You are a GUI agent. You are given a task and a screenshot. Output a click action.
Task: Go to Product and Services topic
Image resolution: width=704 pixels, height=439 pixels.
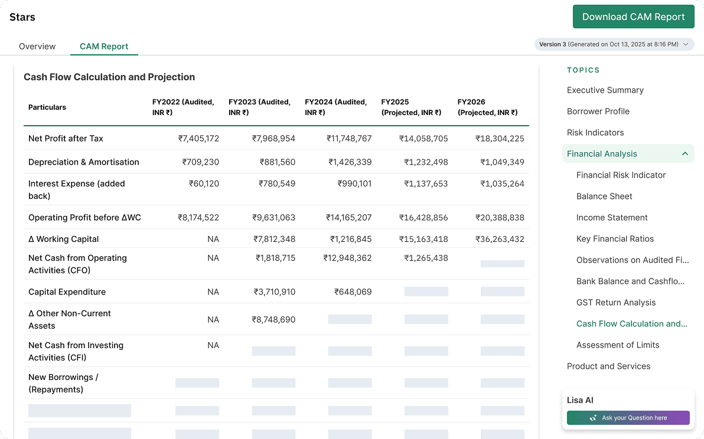(x=608, y=366)
